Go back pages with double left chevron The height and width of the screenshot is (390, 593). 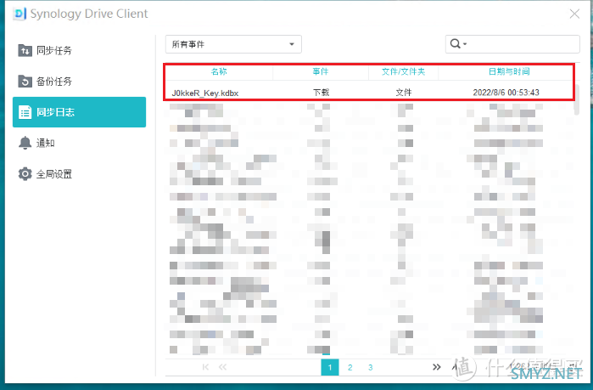coord(222,367)
